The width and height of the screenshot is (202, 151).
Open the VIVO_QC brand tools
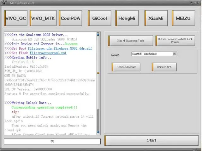[x=16, y=18]
